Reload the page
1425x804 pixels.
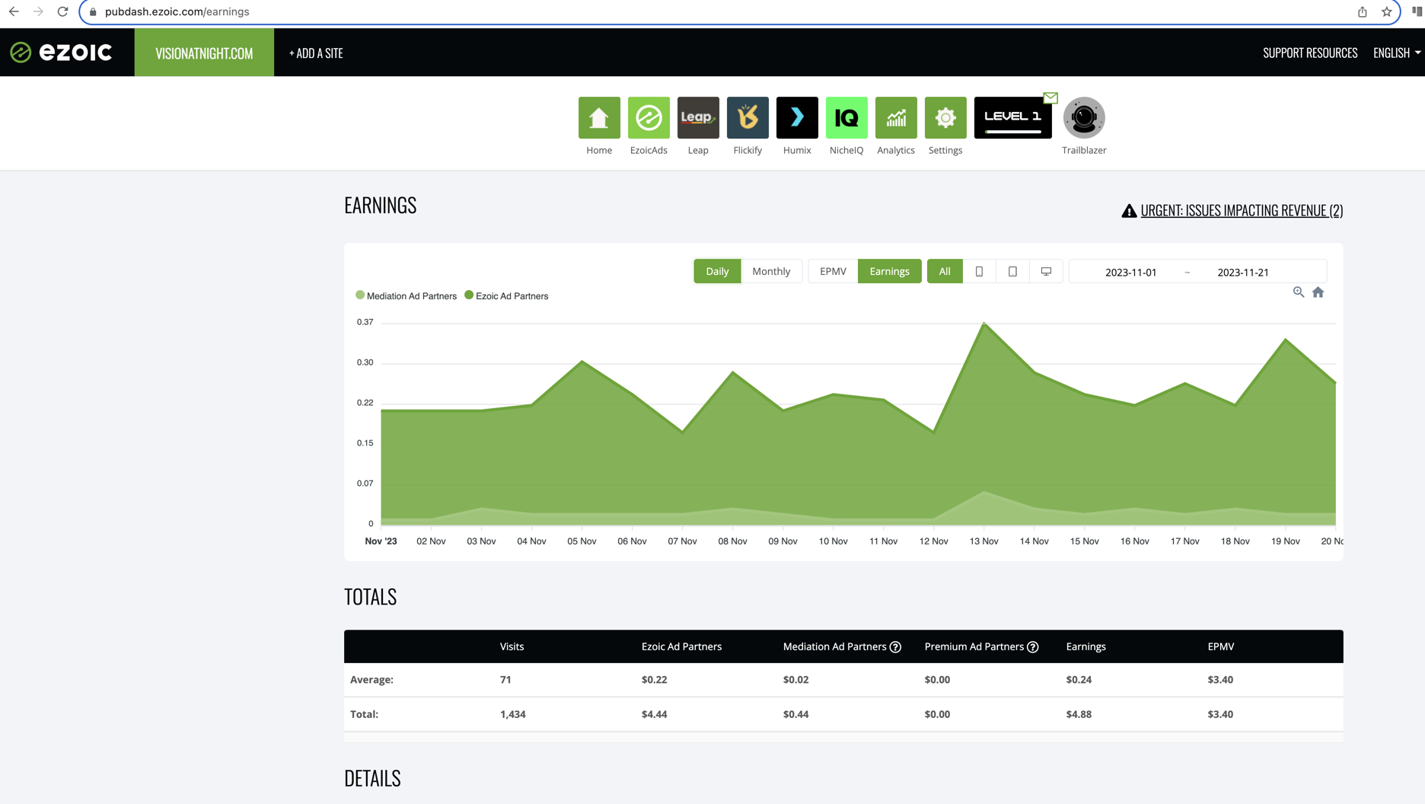click(x=62, y=11)
